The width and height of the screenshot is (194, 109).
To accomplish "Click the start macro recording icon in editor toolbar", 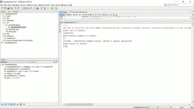I will click(109, 15).
